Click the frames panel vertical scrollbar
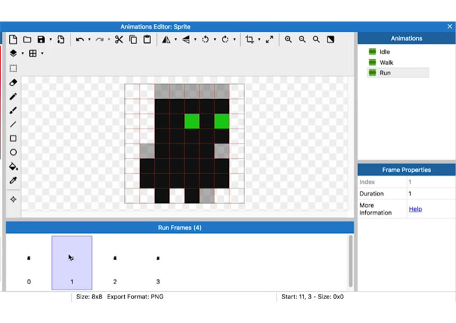456x323 pixels. click(x=350, y=261)
